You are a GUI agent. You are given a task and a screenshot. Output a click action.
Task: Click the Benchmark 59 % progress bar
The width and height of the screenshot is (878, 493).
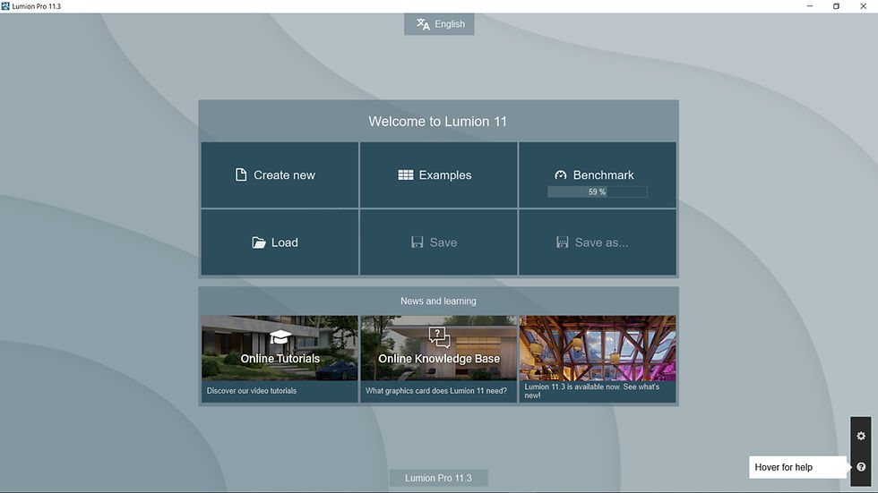597,191
